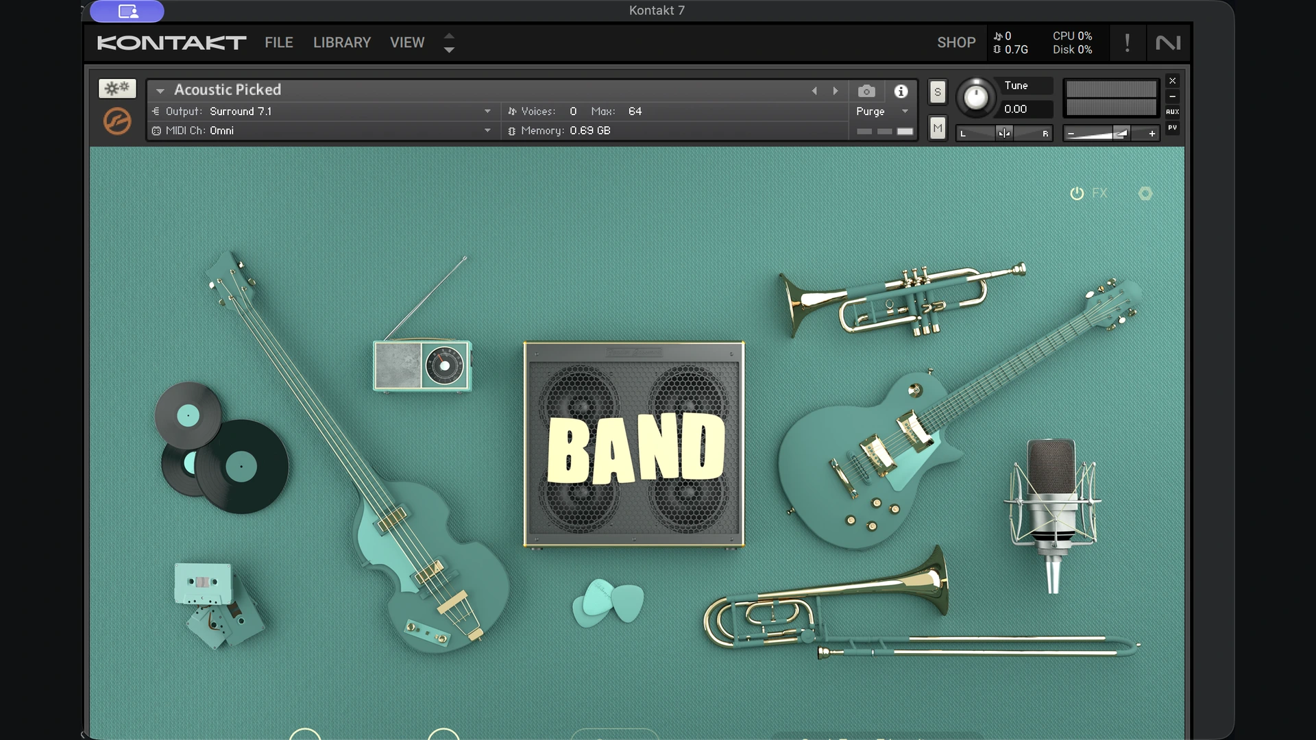Open the Purge dropdown menu
This screenshot has height=740, width=1316.
[x=882, y=111]
